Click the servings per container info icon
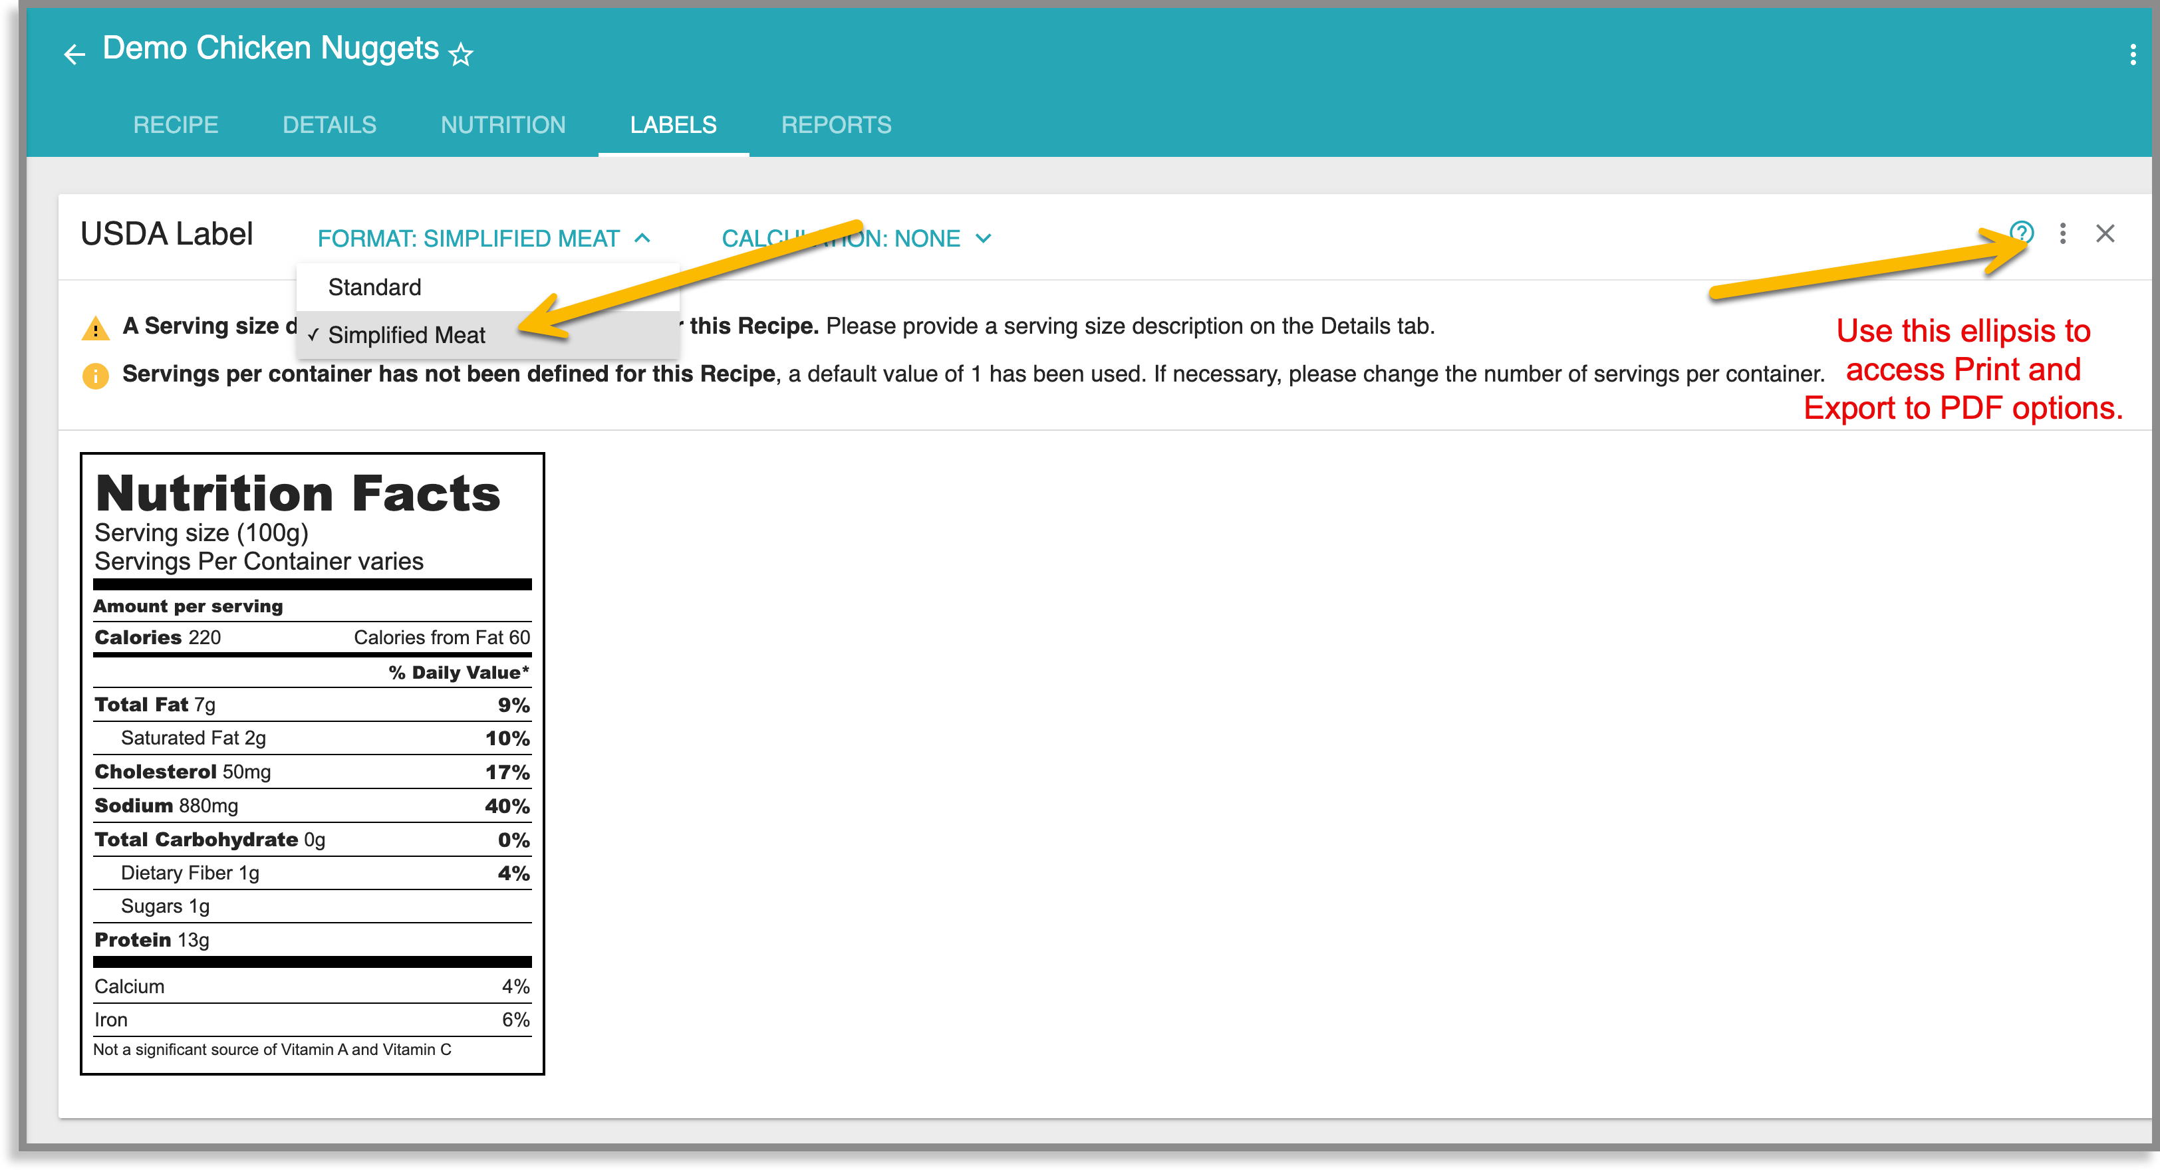 [94, 376]
